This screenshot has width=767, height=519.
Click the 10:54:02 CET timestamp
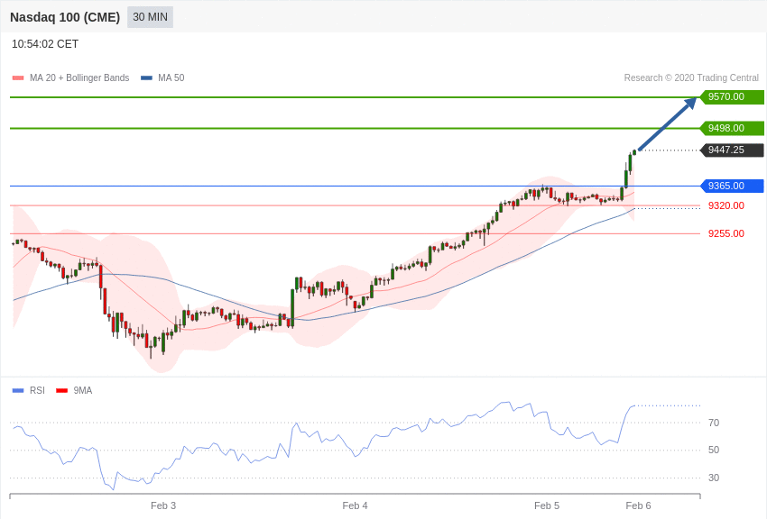45,44
